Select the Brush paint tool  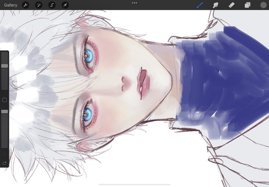point(200,5)
